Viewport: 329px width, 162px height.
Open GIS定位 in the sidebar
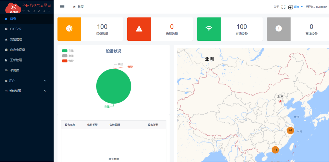16,29
